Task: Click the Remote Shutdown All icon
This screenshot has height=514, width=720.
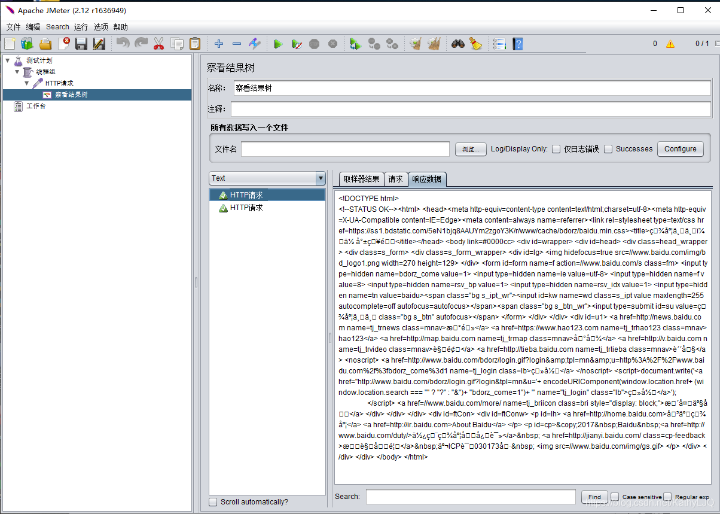Action: click(x=392, y=44)
